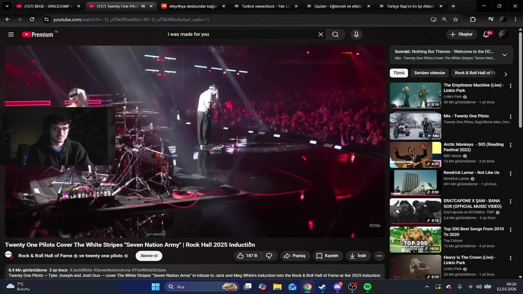Open Discord from the taskbar
523x294 pixels.
337,287
